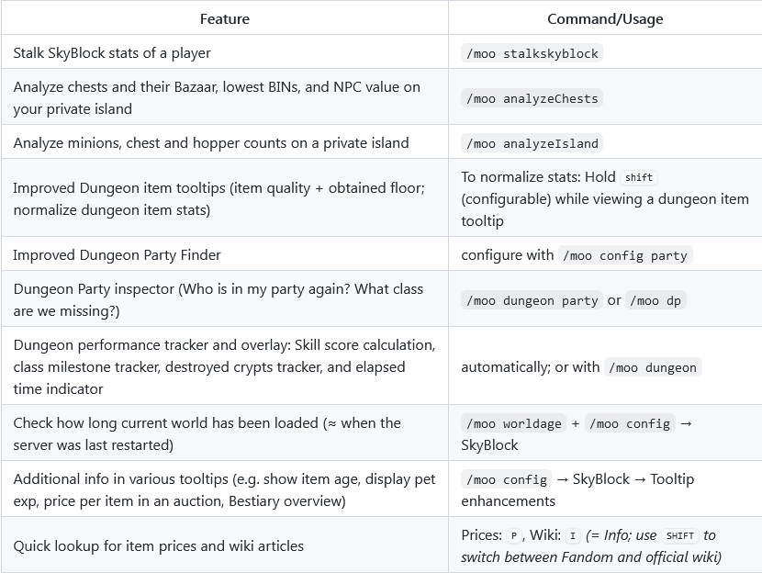Click the shift key badge

(x=639, y=177)
